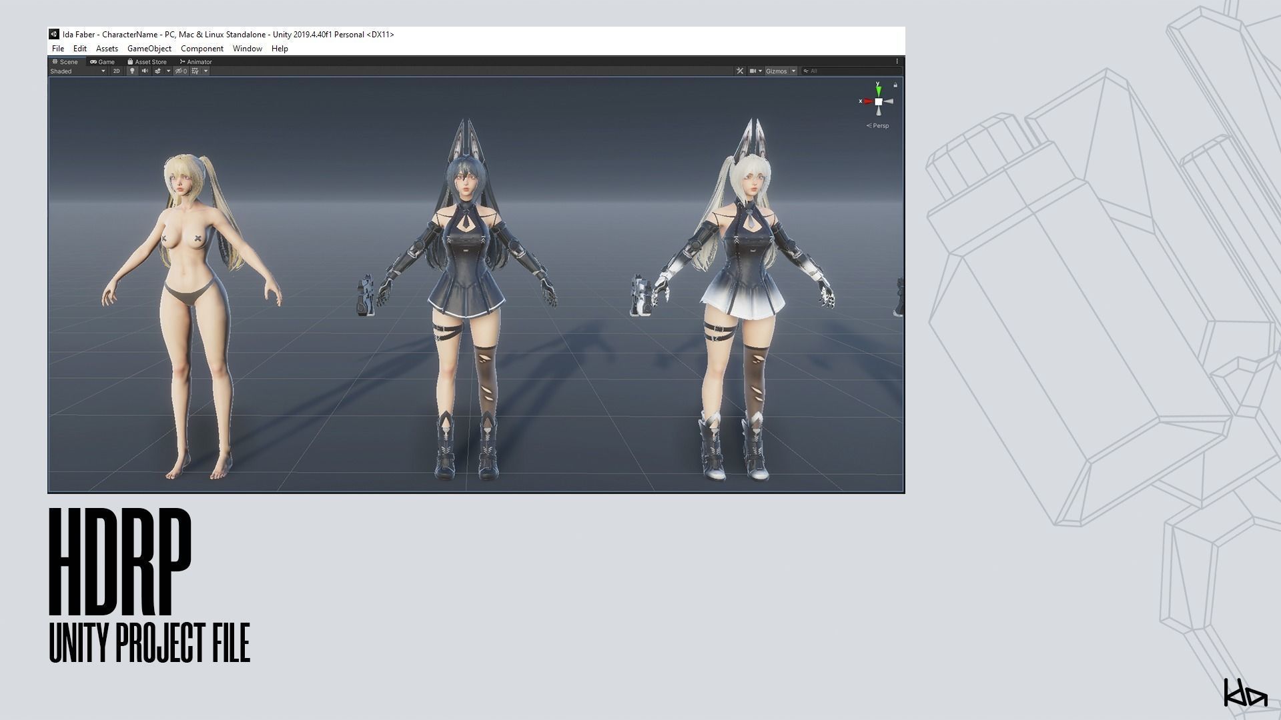1281x720 pixels.
Task: Toggle scene audio speaker icon
Action: coord(145,71)
